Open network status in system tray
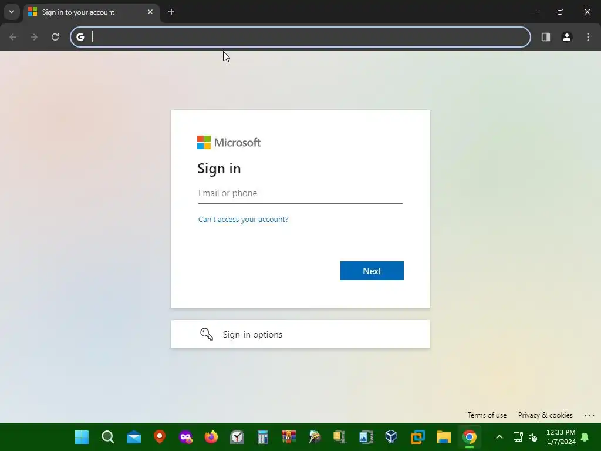 click(518, 437)
